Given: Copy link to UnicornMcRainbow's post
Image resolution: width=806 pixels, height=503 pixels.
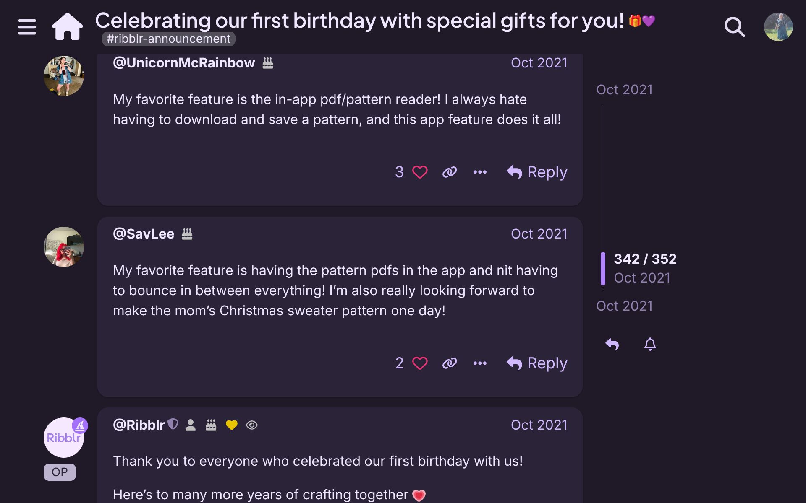Looking at the screenshot, I should [450, 172].
